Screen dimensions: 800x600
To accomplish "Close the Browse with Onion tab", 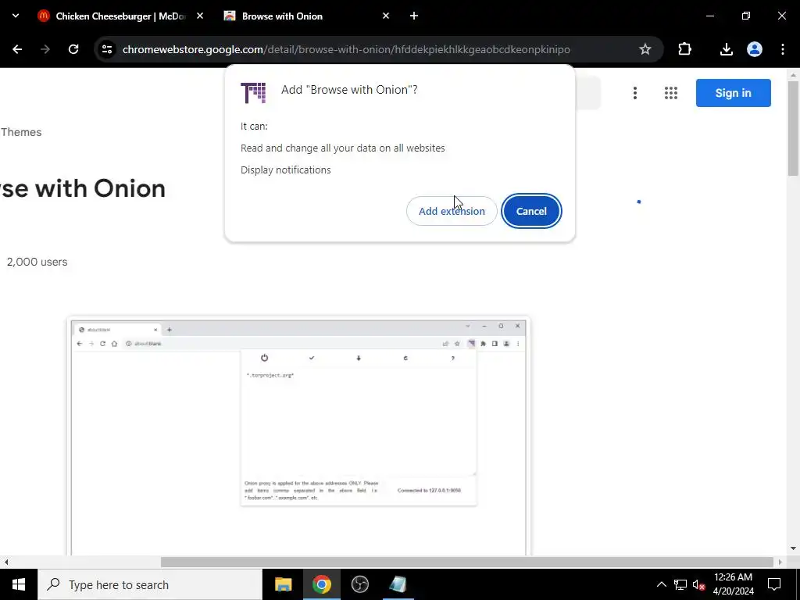I will (386, 16).
